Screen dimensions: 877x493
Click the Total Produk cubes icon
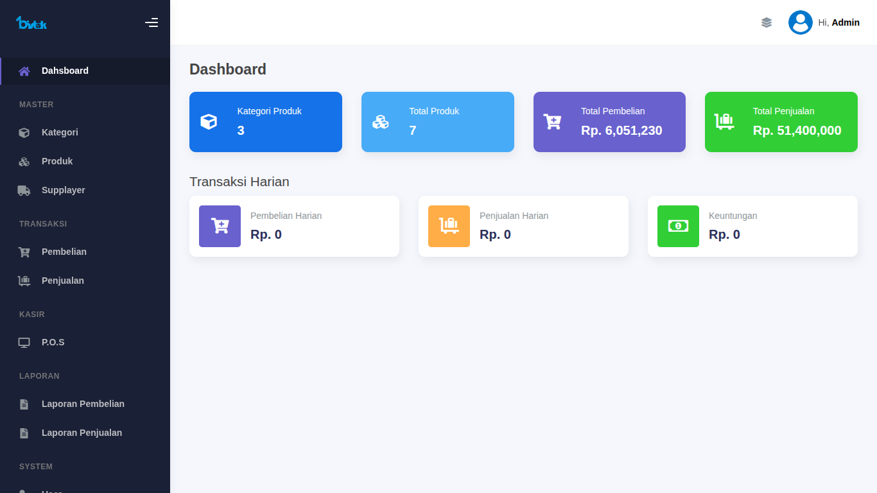pyautogui.click(x=381, y=122)
